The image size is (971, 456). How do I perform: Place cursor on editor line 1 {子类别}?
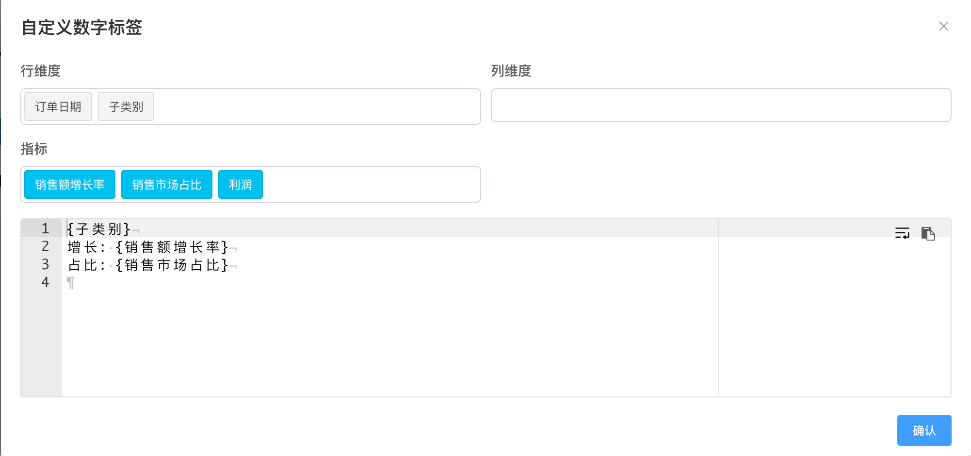99,228
